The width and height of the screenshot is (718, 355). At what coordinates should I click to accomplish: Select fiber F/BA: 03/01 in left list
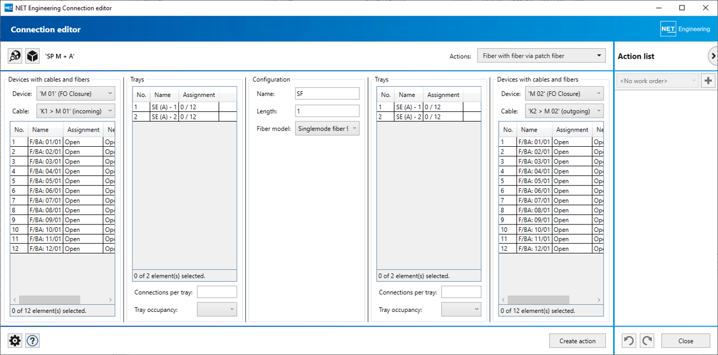[63, 161]
